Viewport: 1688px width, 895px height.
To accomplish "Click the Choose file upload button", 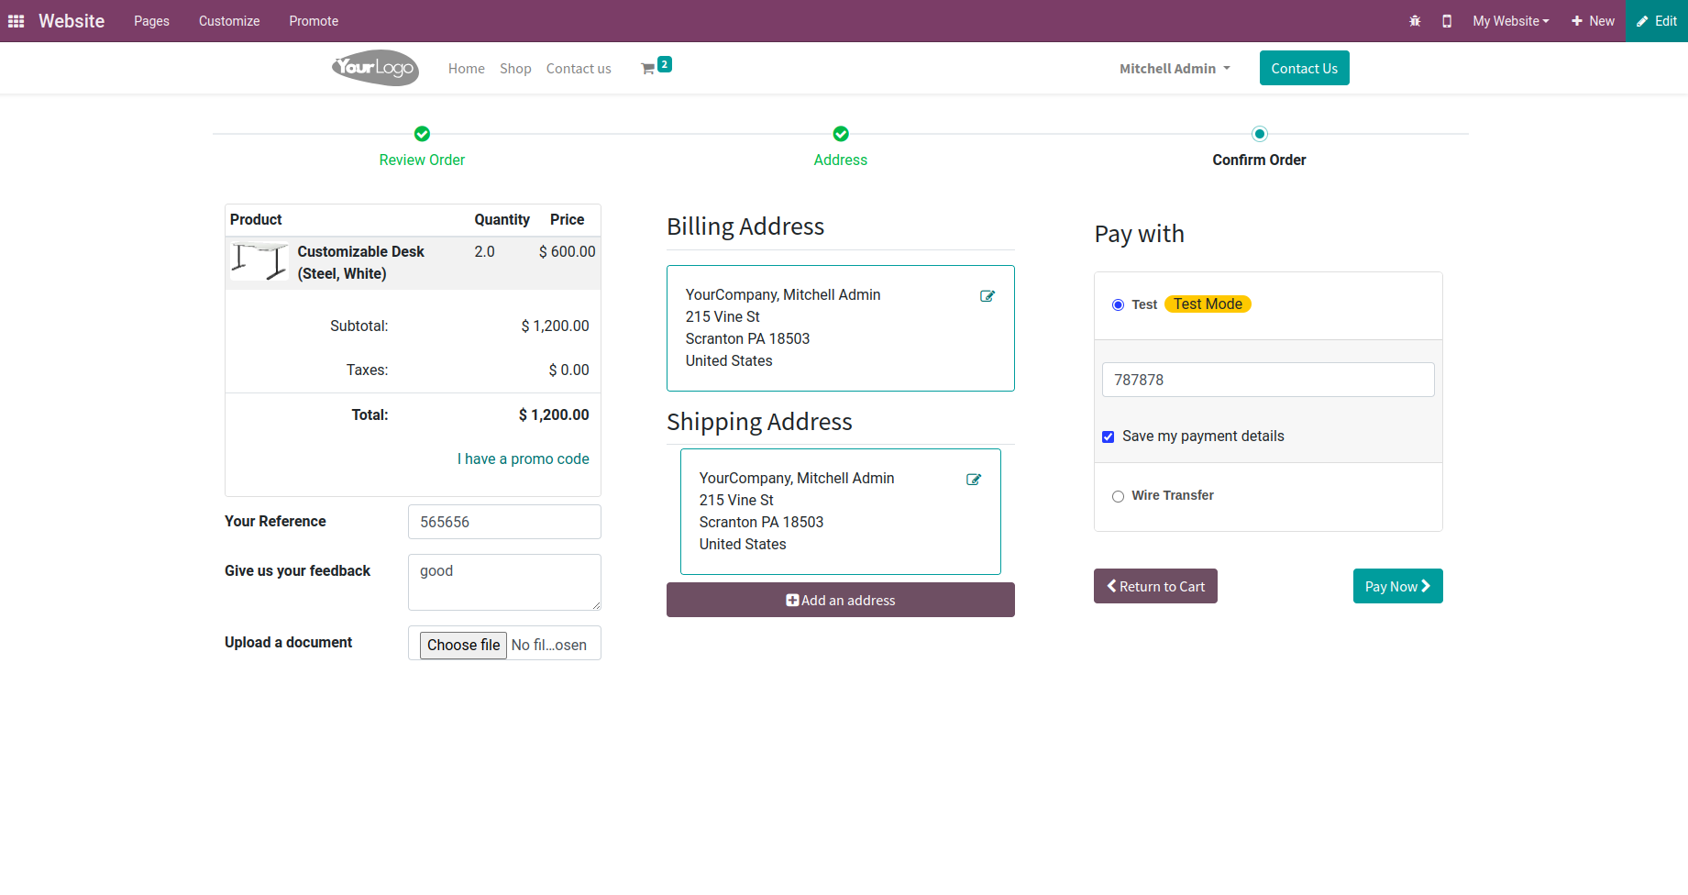I will (x=463, y=645).
